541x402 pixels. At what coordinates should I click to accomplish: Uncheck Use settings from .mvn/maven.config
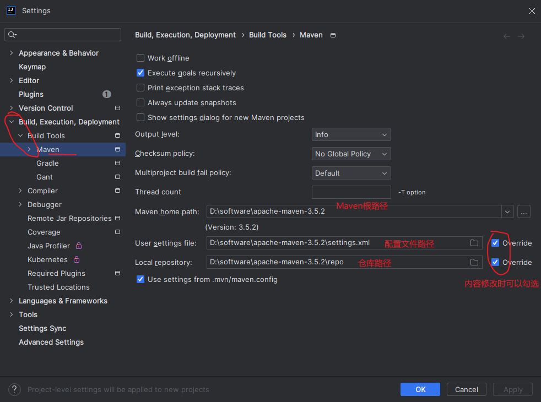pyautogui.click(x=140, y=279)
